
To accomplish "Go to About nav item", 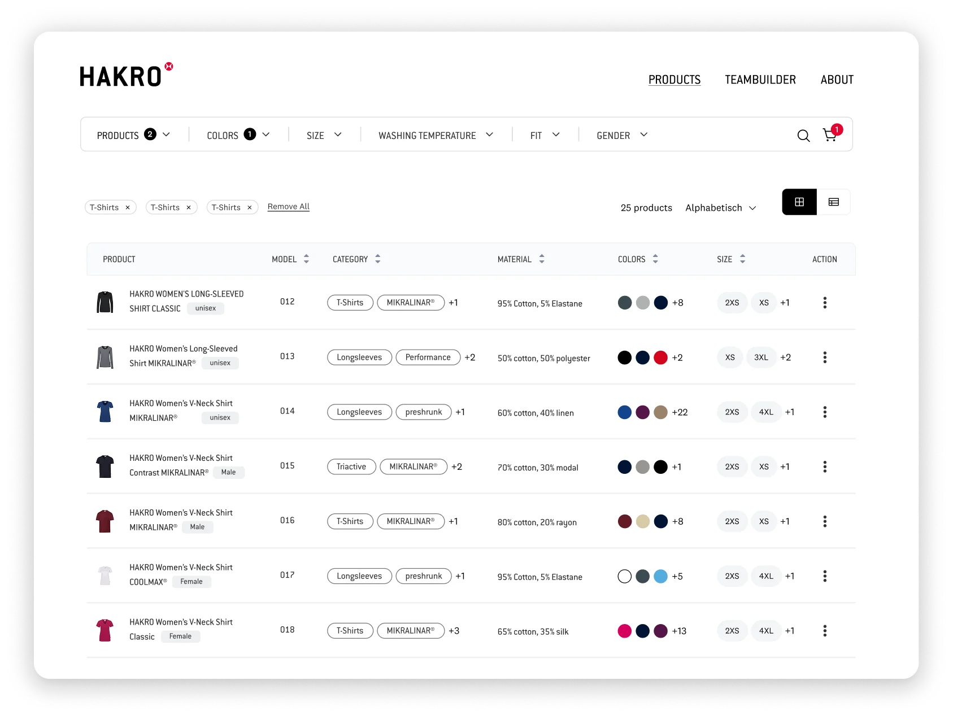I will [837, 80].
